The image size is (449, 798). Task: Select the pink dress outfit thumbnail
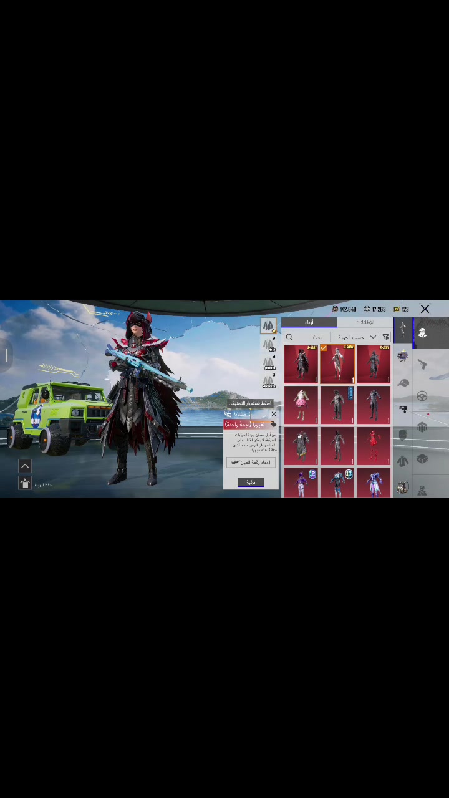tap(301, 405)
